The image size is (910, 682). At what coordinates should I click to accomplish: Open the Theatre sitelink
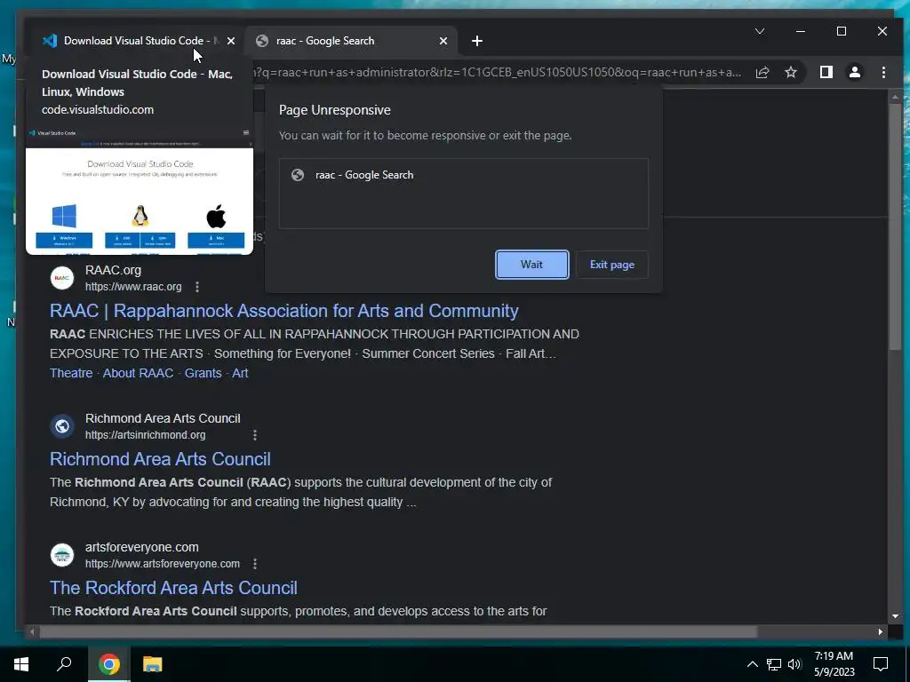[71, 373]
